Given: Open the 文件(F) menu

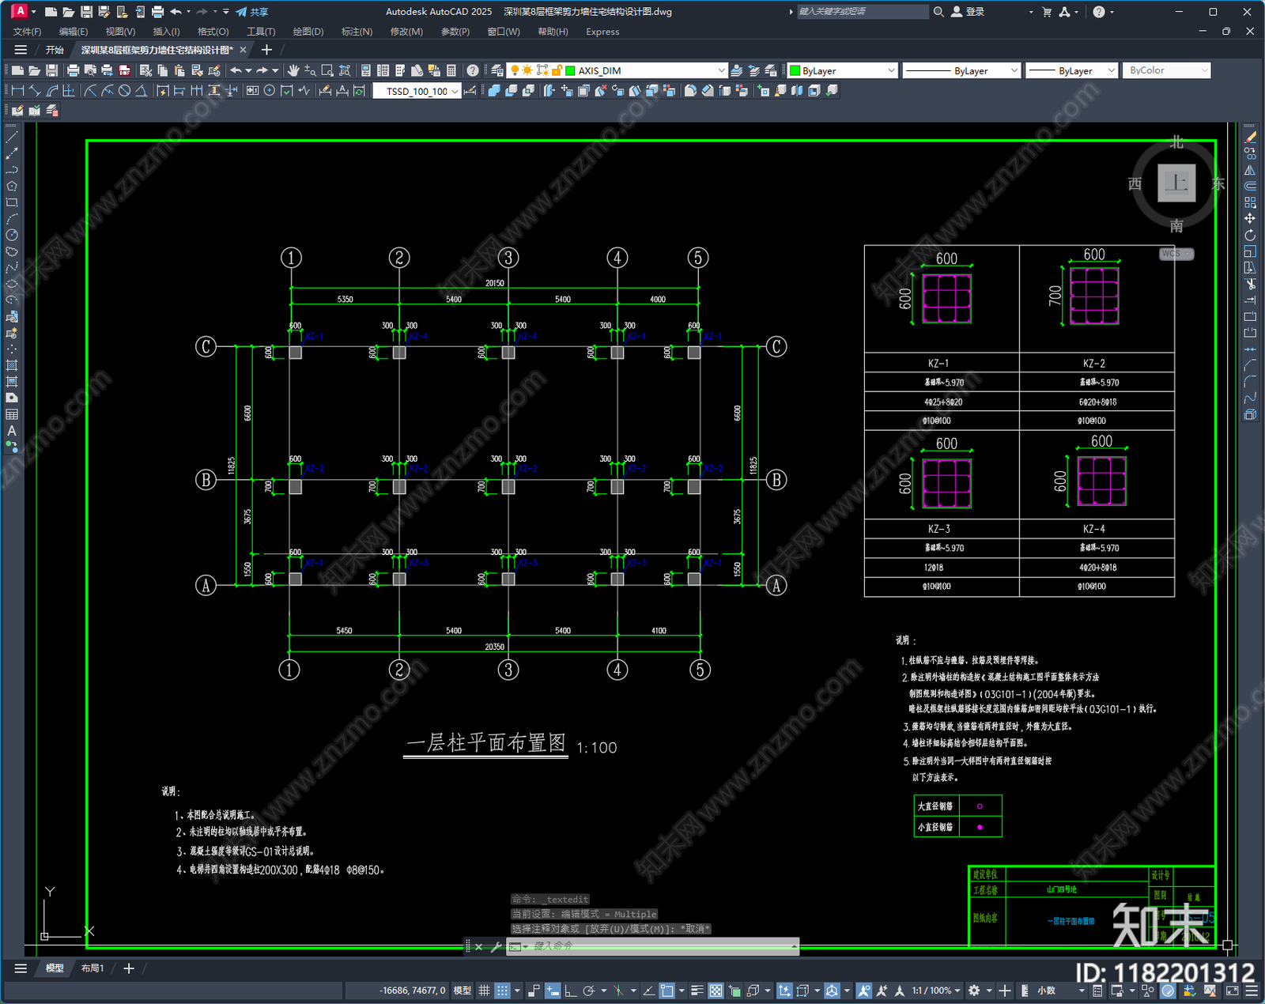Looking at the screenshot, I should click(x=27, y=32).
